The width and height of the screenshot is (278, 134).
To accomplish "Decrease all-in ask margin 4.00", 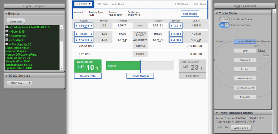I will point(171,40).
